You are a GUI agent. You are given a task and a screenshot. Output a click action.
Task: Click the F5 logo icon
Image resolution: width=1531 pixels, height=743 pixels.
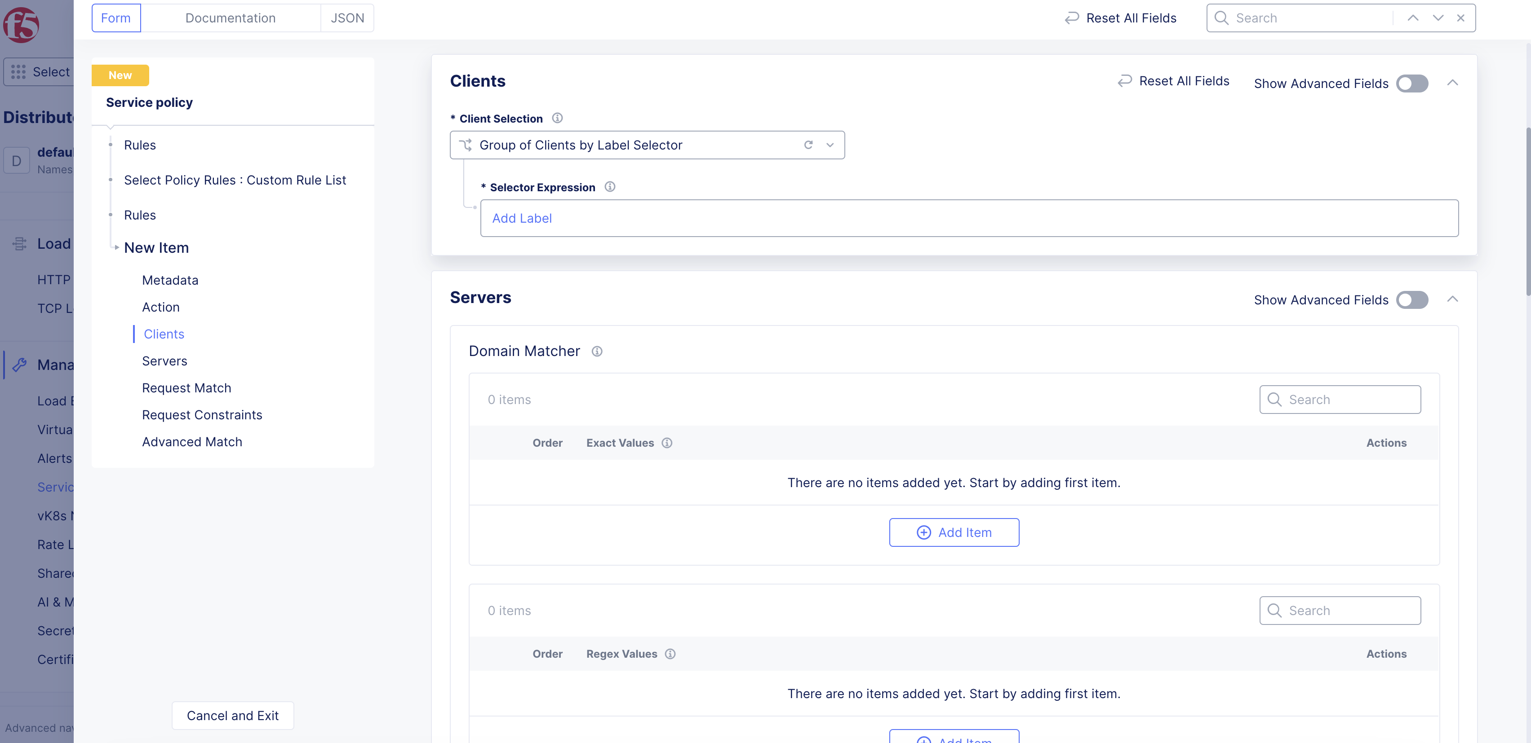click(22, 24)
